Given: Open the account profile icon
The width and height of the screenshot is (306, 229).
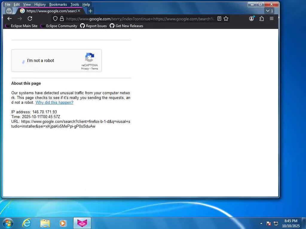Looking at the screenshot, I should pyautogui.click(x=252, y=19).
